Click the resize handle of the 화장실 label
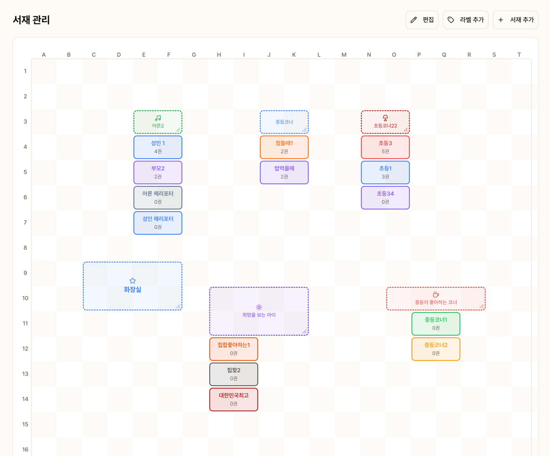This screenshot has width=550, height=456. [178, 306]
